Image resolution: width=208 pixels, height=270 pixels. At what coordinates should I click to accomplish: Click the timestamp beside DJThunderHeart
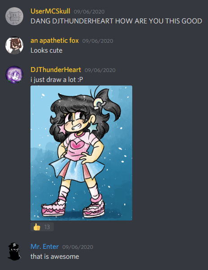100,70
